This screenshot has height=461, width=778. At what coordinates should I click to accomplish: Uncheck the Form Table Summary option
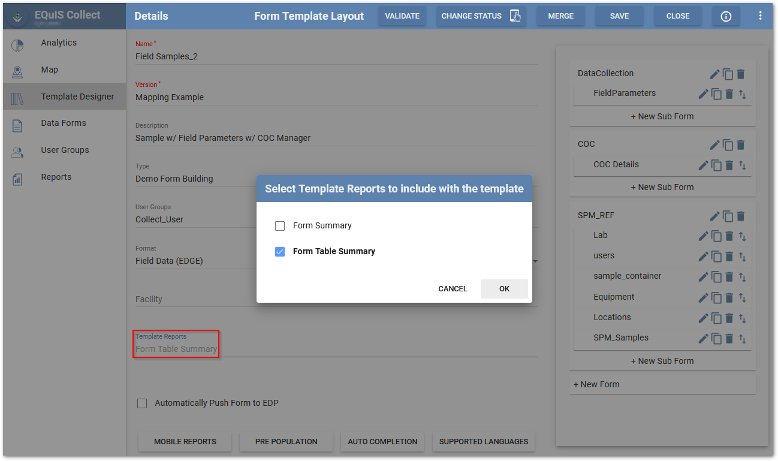(x=279, y=252)
